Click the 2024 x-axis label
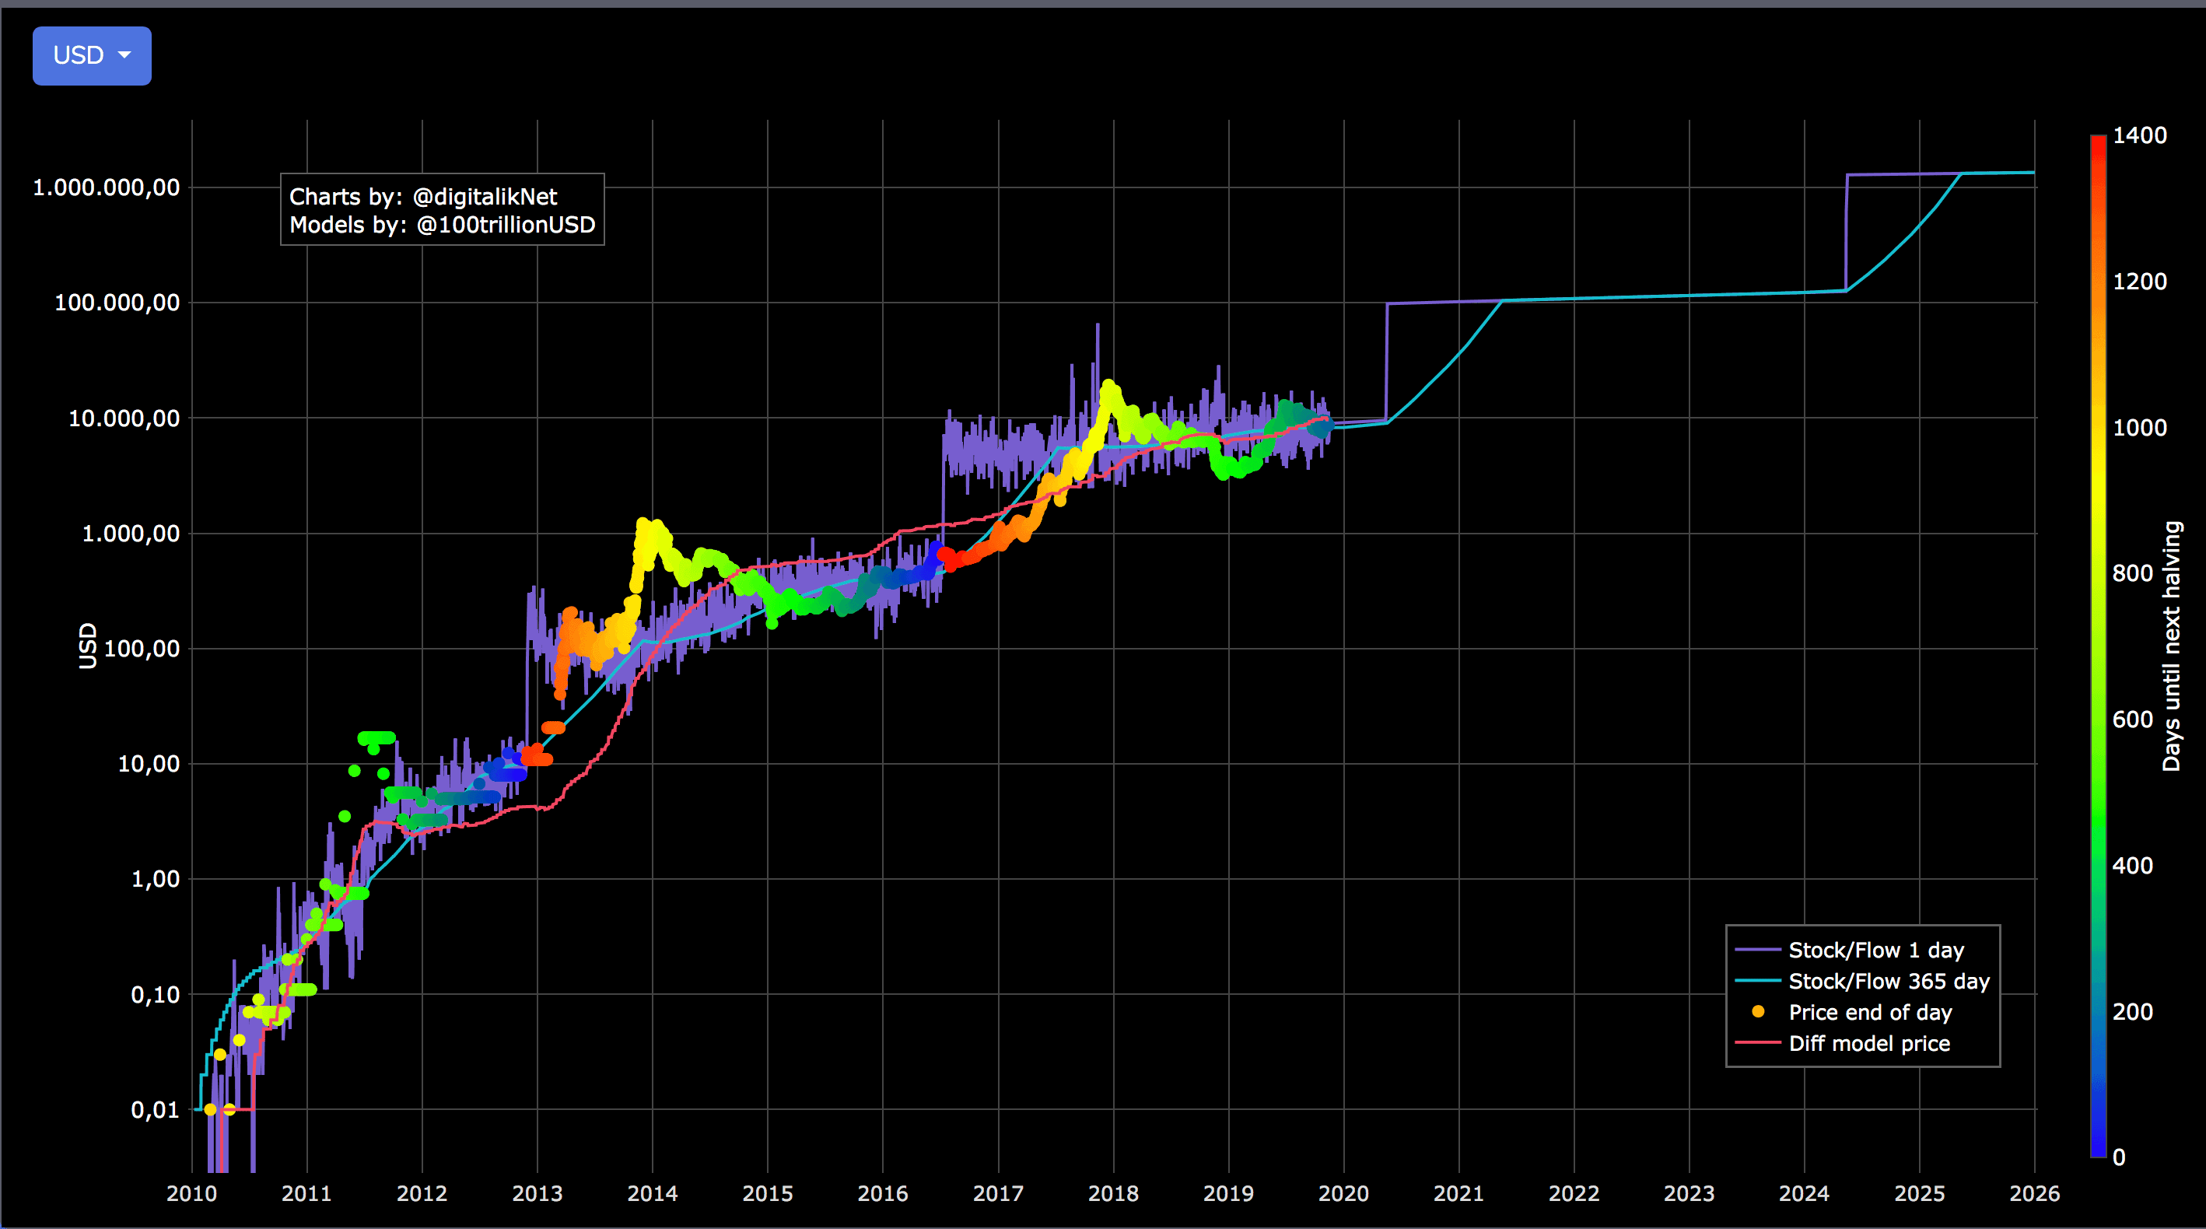Image resolution: width=2206 pixels, height=1229 pixels. 1805,1194
